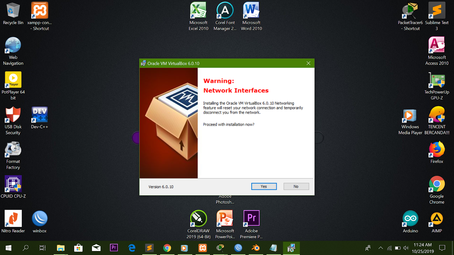Screen dimensions: 454x255
Task: Select the TENCENT BERCANDA desktop icon
Action: (437, 121)
